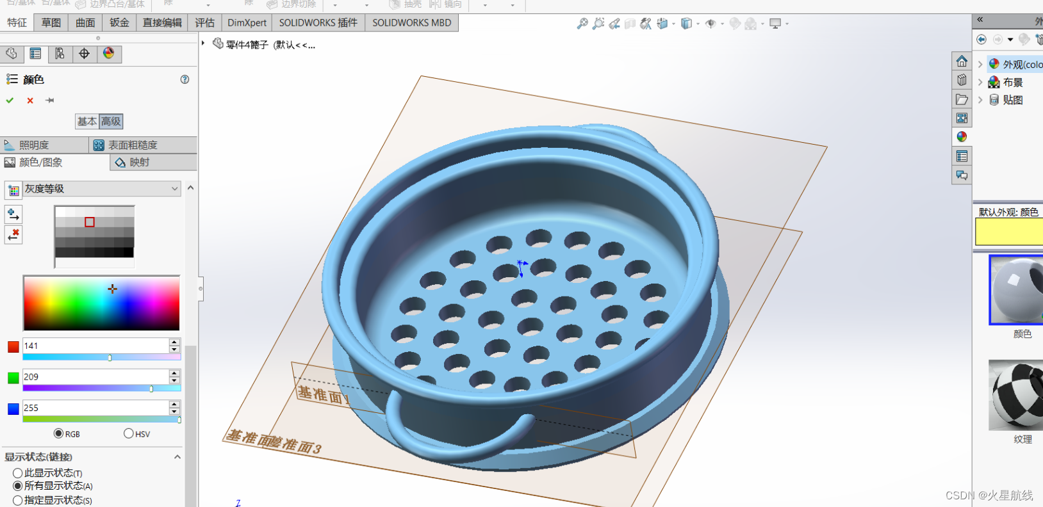The height and width of the screenshot is (507, 1043).
Task: Open the Display Style dropdown arrow
Action: coord(698,24)
